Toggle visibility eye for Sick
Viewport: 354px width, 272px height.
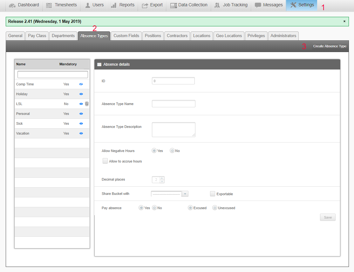81,123
